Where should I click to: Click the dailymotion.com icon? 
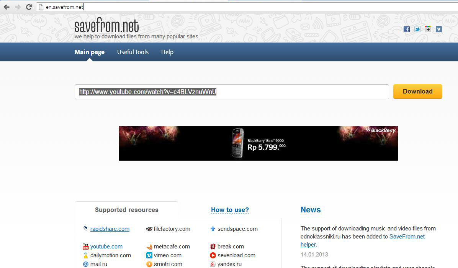tap(85, 255)
